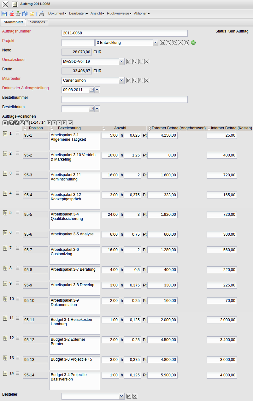253x401 pixels.
Task: Save the document using the save icon
Action: (4, 13)
